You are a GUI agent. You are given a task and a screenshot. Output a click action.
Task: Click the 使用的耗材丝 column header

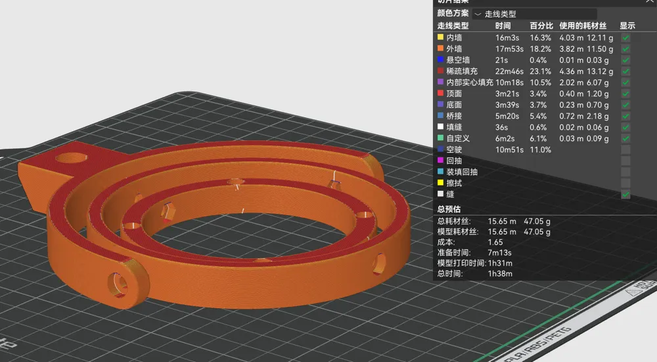pos(583,26)
